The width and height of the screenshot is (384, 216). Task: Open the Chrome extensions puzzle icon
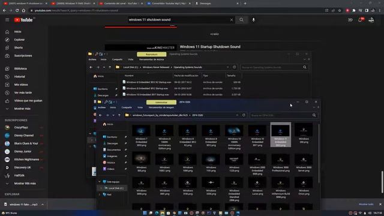(x=354, y=11)
